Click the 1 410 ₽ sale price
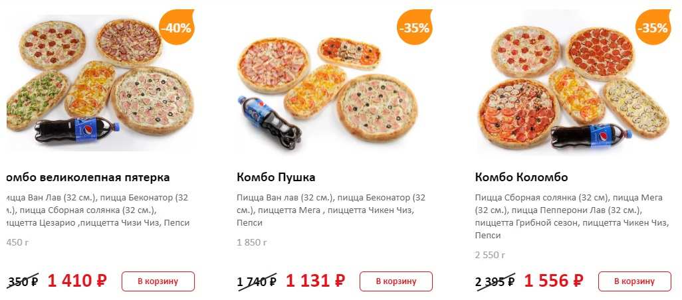Screen dimensions: 682x300 tap(76, 281)
